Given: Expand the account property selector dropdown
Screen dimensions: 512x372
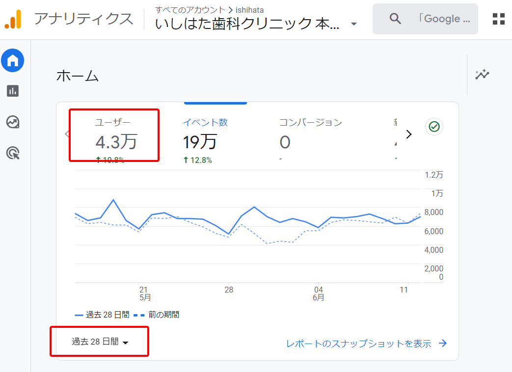Looking at the screenshot, I should point(354,24).
